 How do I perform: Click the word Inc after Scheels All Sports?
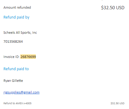click(35, 33)
